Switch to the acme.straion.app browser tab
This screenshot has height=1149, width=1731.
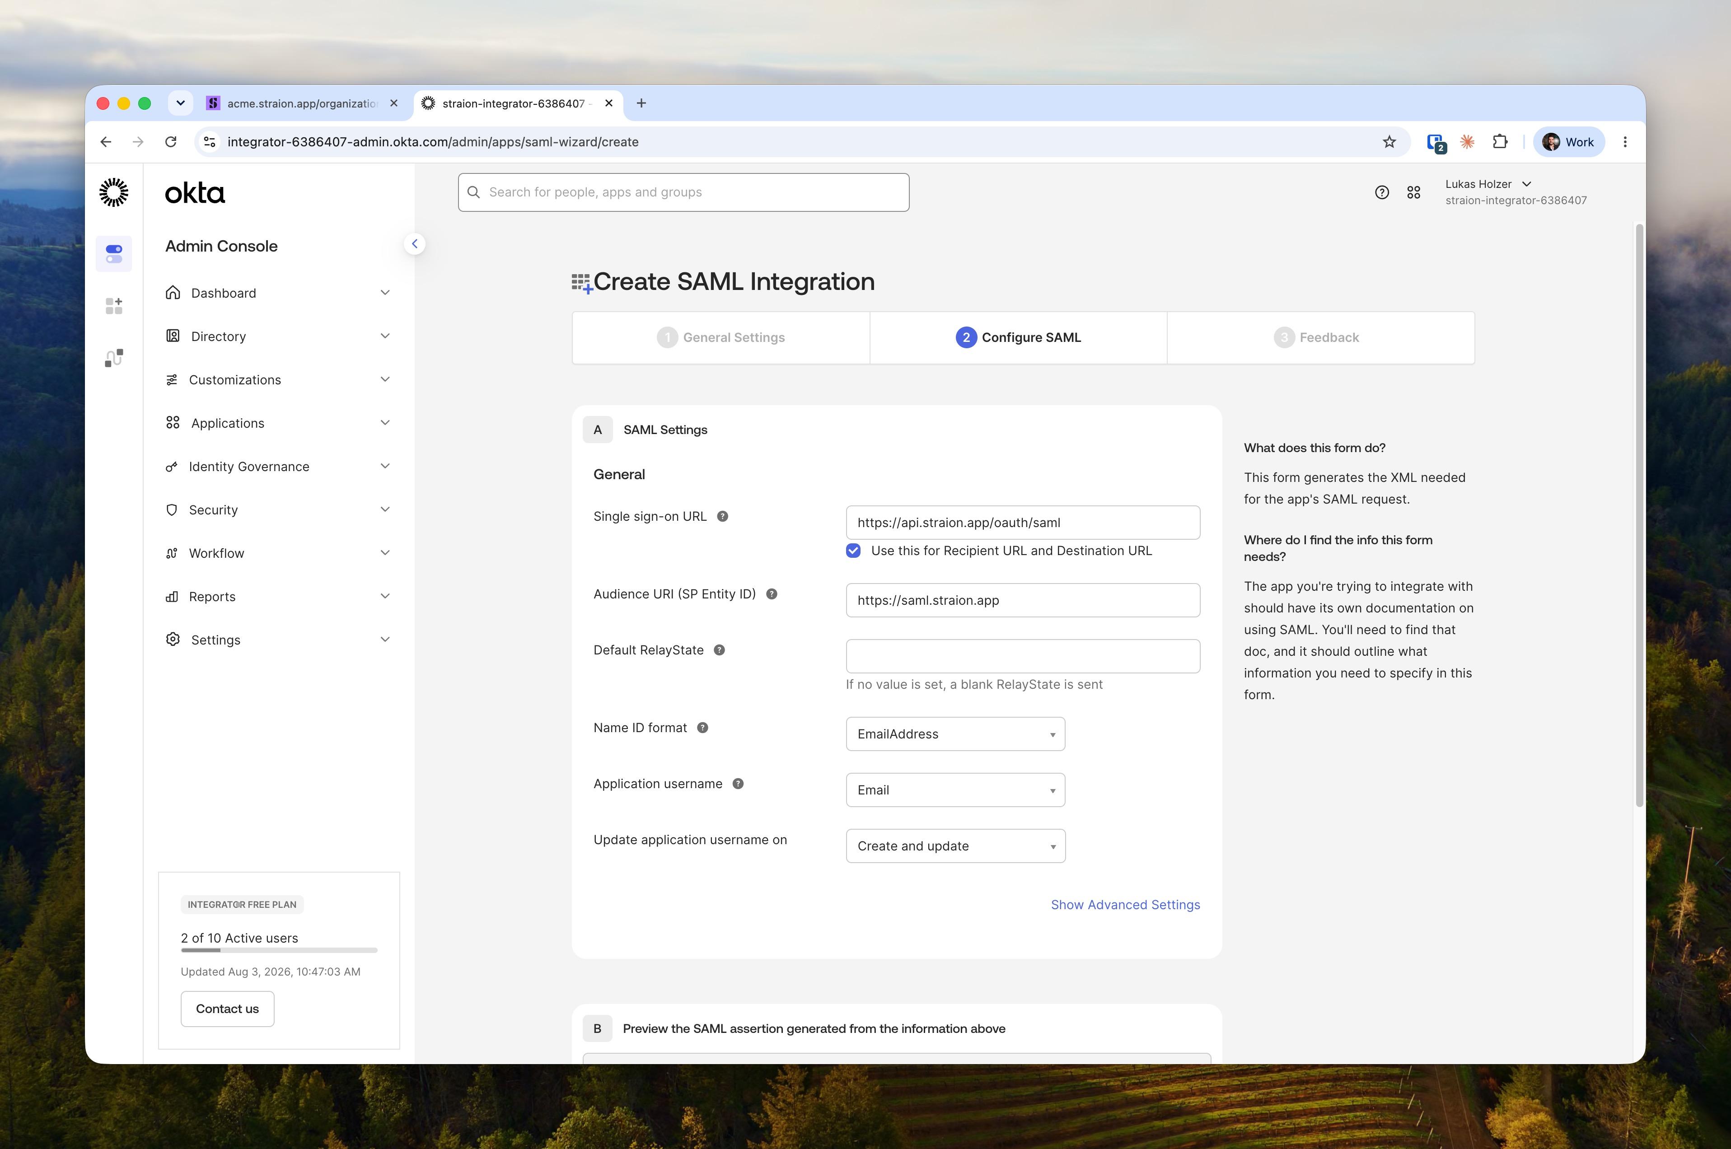tap(304, 103)
